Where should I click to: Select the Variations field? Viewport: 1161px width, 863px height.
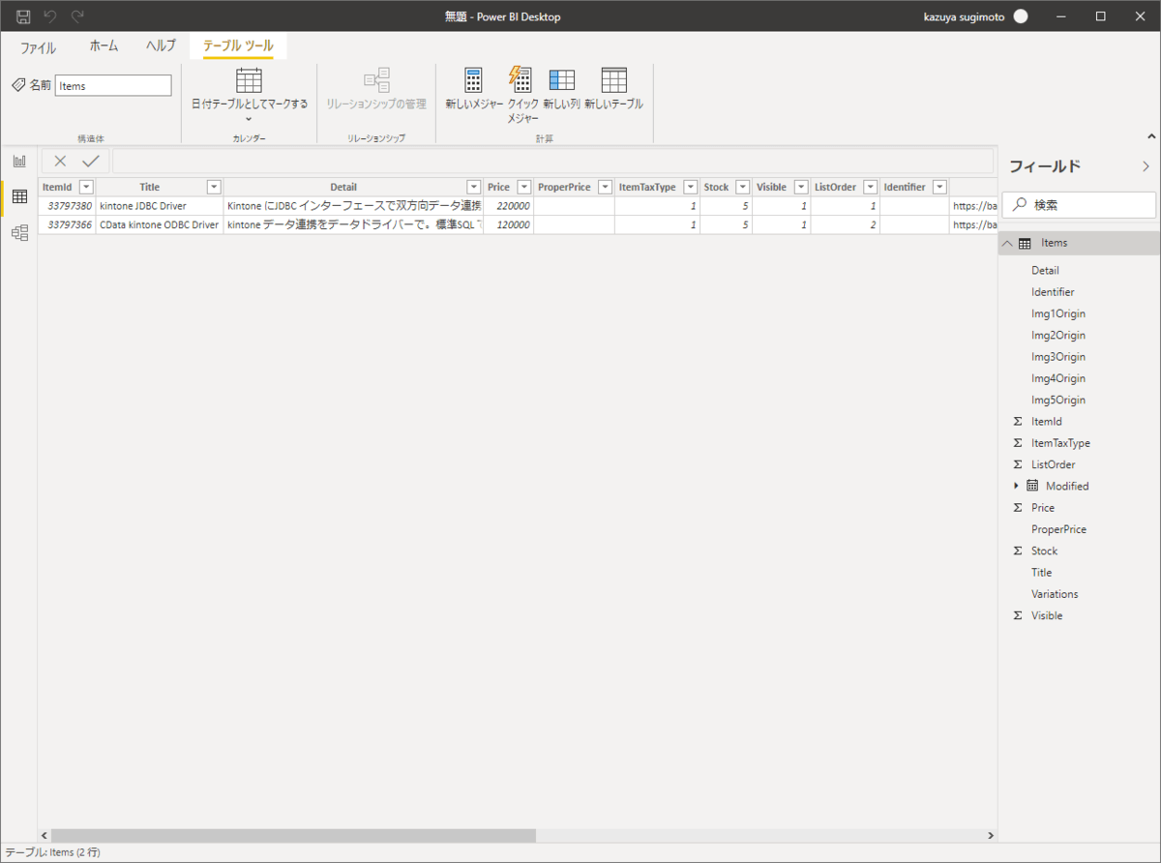(x=1055, y=594)
